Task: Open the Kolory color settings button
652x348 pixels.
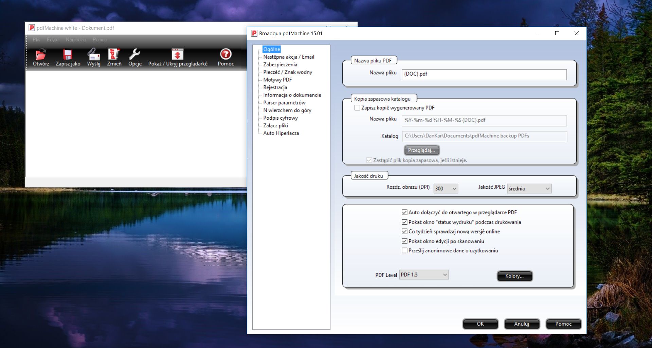Action: (514, 276)
